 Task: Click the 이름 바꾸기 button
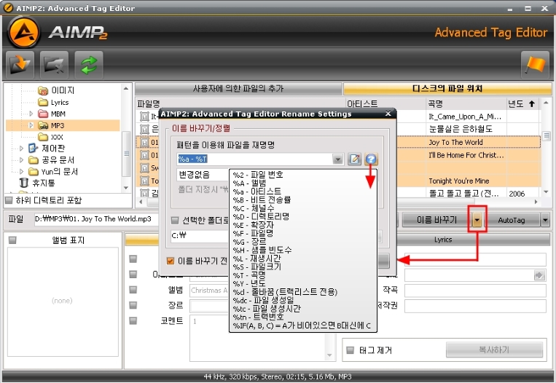437,221
